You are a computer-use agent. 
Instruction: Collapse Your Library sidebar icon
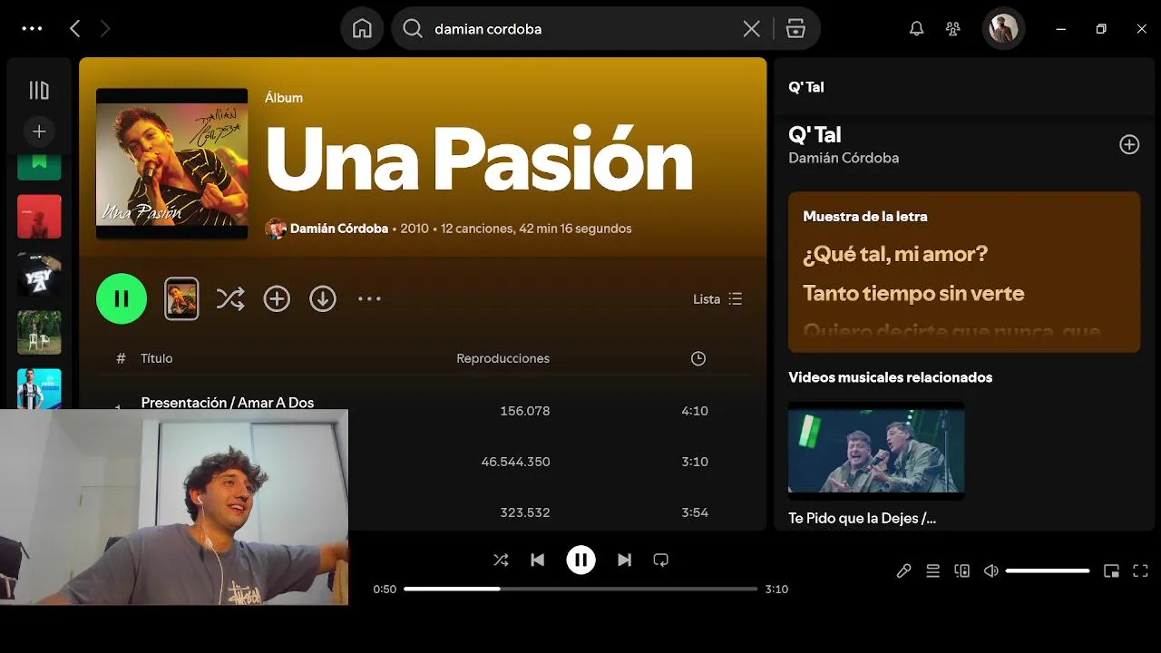[39, 90]
